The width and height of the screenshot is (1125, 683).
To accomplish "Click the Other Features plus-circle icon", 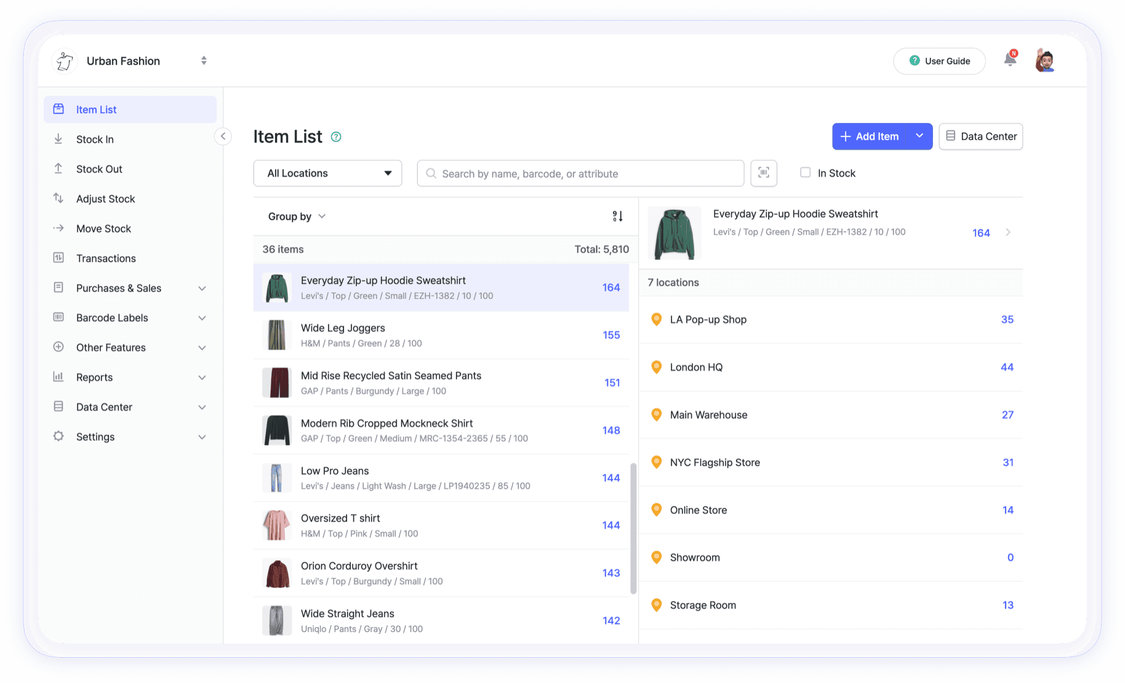I will coord(58,347).
